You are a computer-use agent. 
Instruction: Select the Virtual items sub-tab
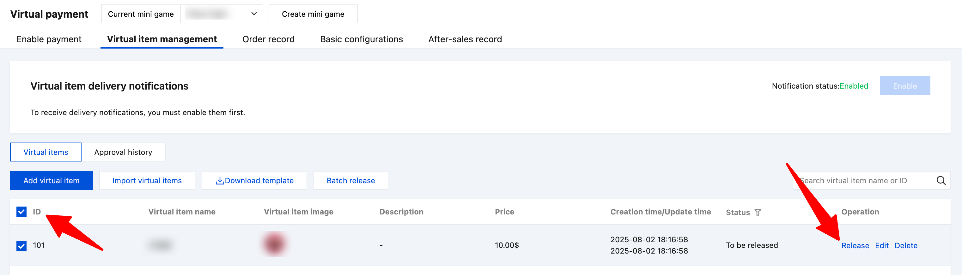(46, 152)
